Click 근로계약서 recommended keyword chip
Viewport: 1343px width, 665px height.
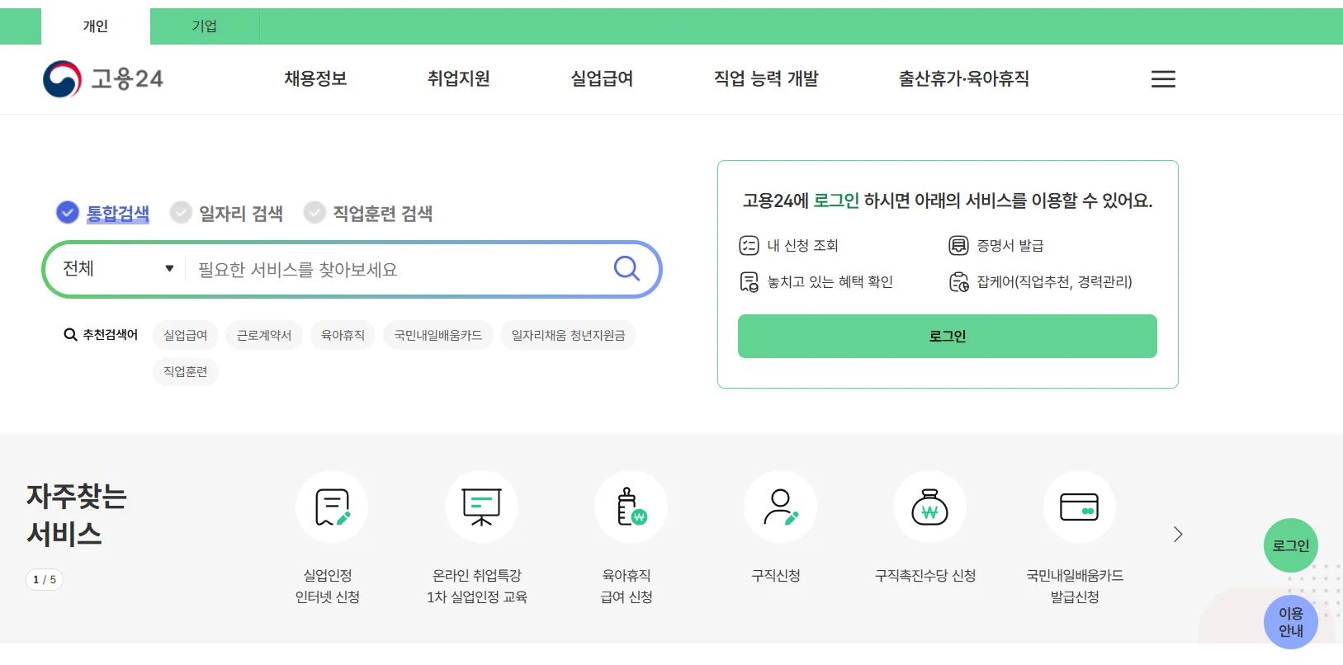(264, 335)
